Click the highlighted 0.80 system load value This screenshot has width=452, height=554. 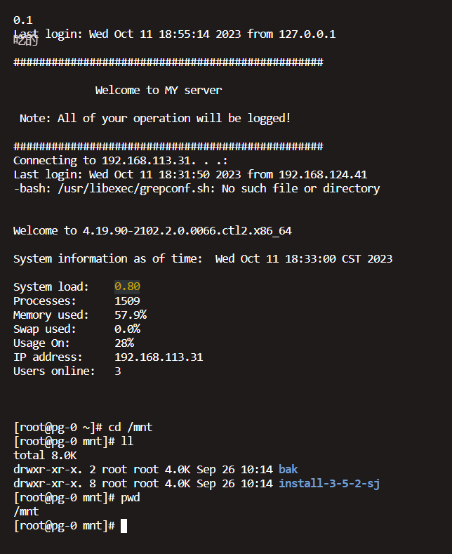[127, 286]
